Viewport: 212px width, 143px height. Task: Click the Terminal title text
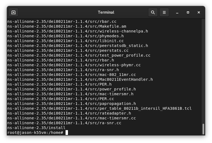pyautogui.click(x=106, y=12)
